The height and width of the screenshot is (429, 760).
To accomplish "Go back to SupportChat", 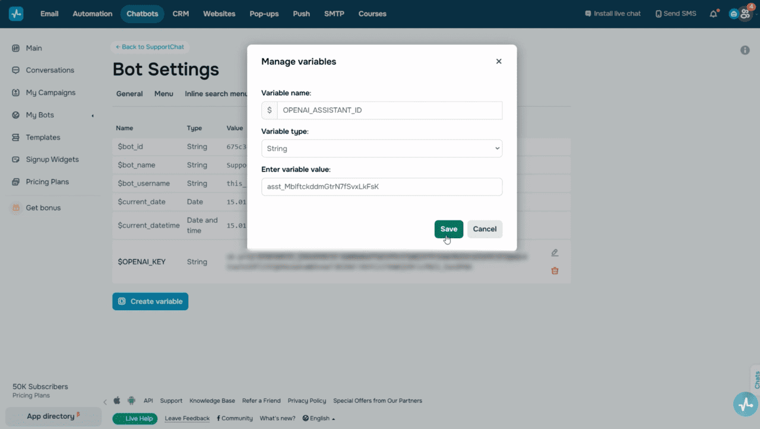I will pyautogui.click(x=150, y=47).
